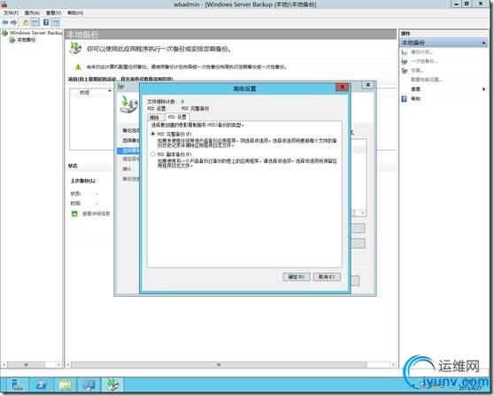This screenshot has width=494, height=396.
Task: Open the 帮助(H) menu
Action: [75, 12]
